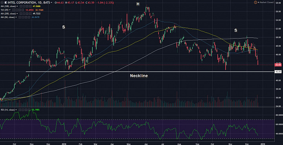Click the Jun label on the time axis
283x145 pixels.
(x=146, y=144)
